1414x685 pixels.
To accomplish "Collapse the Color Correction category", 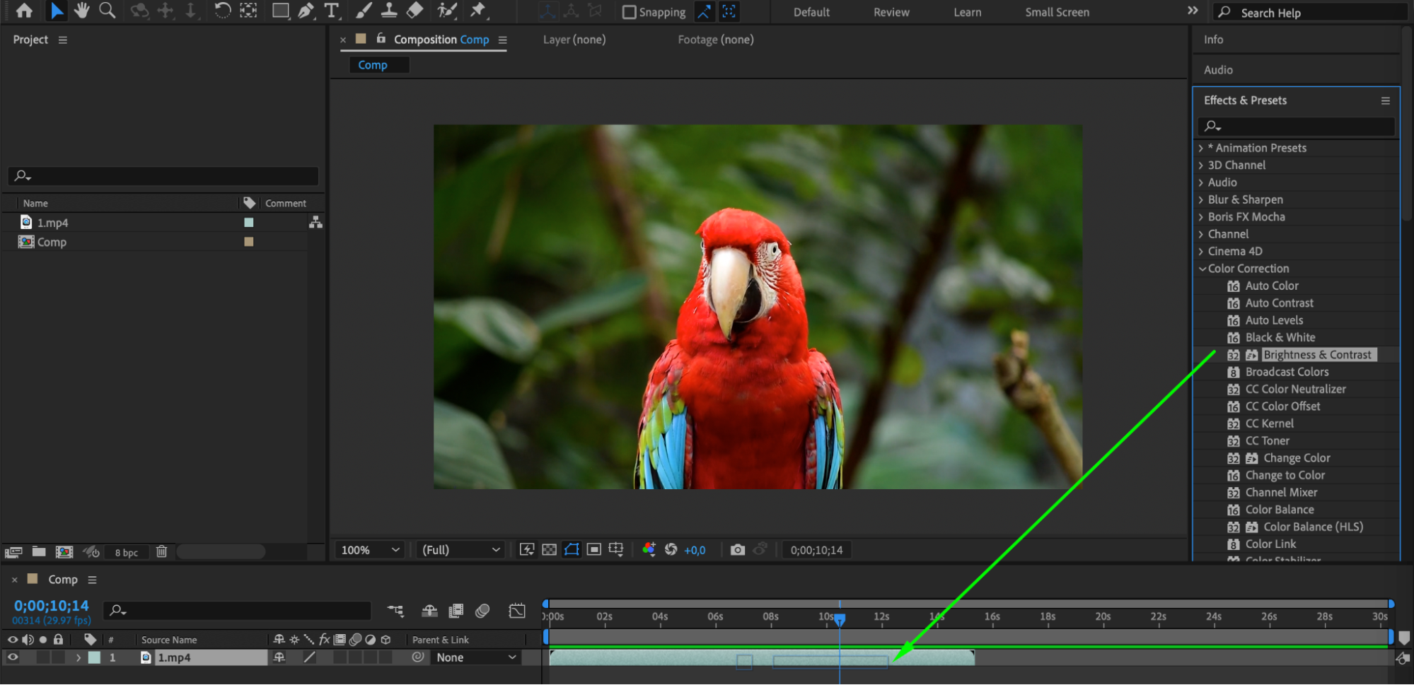I will [x=1202, y=269].
